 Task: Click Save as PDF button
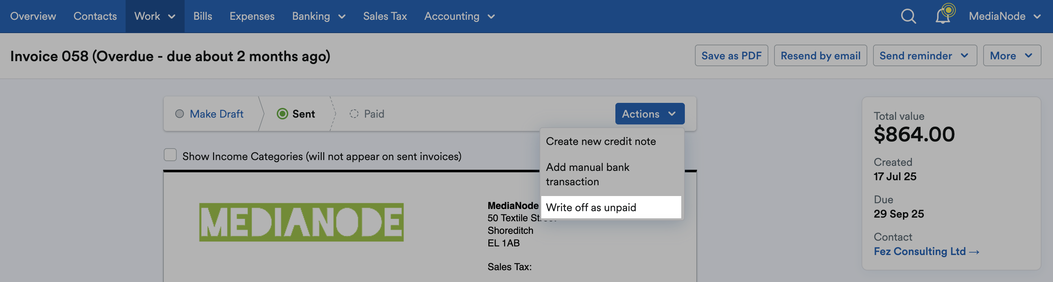point(731,56)
